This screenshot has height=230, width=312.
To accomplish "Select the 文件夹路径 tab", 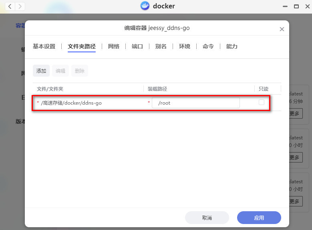I will tap(82, 46).
